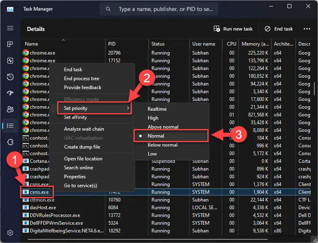Open the Processes page icon in sidebar
This screenshot has height=243, width=318.
pos(10,44)
